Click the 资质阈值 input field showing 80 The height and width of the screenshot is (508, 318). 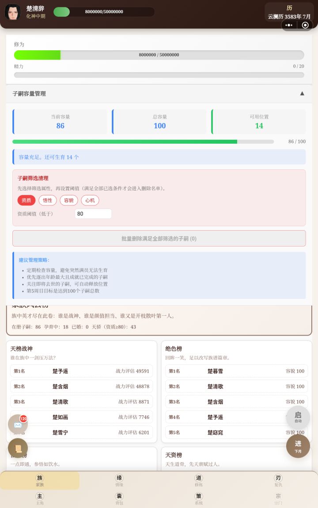coord(93,214)
